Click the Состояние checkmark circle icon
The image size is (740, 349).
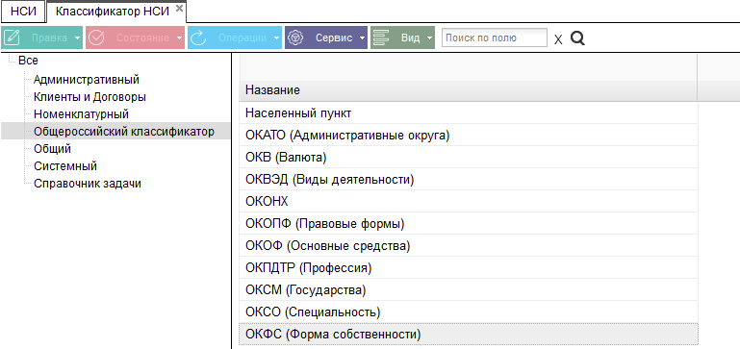click(x=97, y=37)
